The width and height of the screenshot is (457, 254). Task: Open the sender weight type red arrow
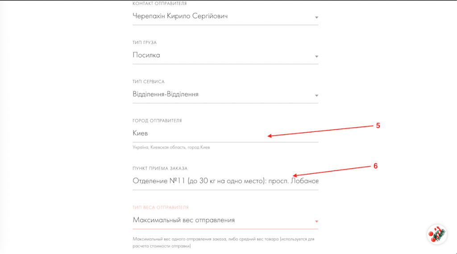[x=316, y=221]
